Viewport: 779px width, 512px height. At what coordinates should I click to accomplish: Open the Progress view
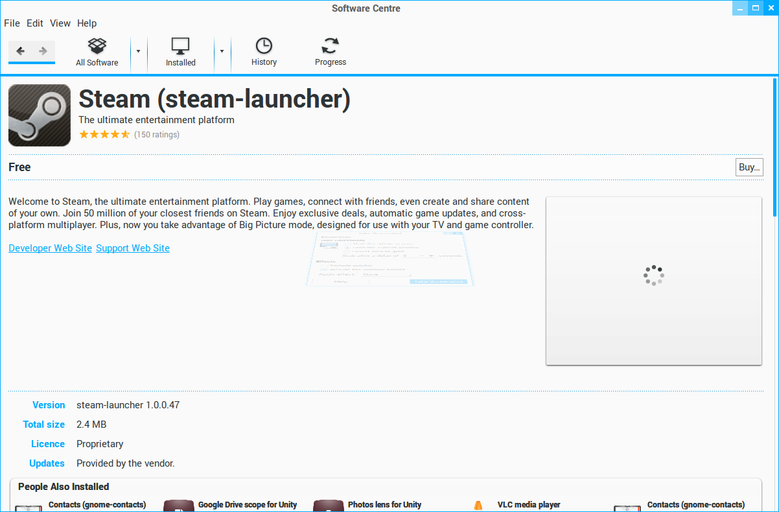(331, 52)
